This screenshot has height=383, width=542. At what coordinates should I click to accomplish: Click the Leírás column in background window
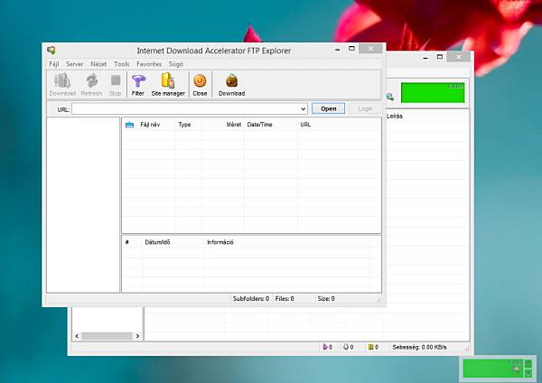coord(395,117)
